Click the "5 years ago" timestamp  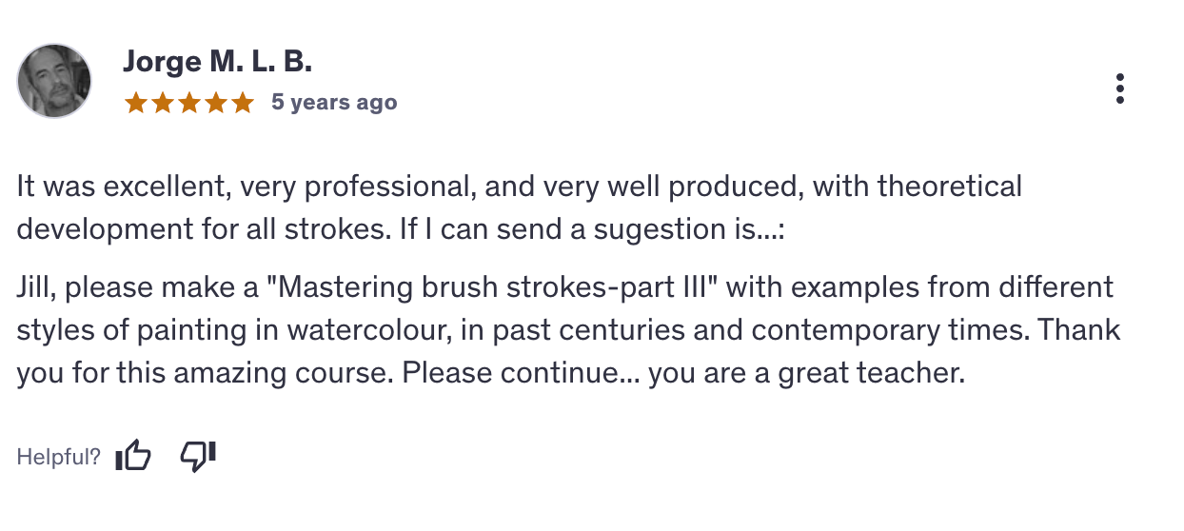tap(334, 102)
